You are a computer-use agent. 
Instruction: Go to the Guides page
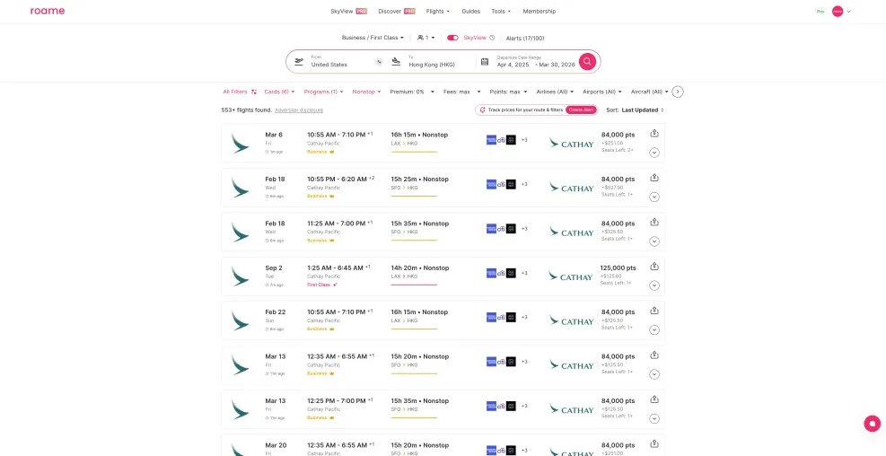pos(470,11)
